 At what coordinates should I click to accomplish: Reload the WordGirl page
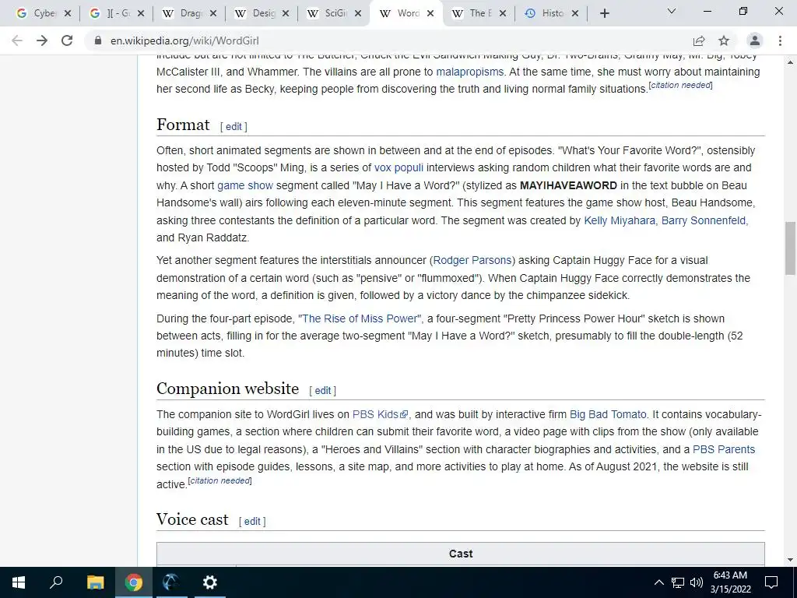pyautogui.click(x=67, y=40)
